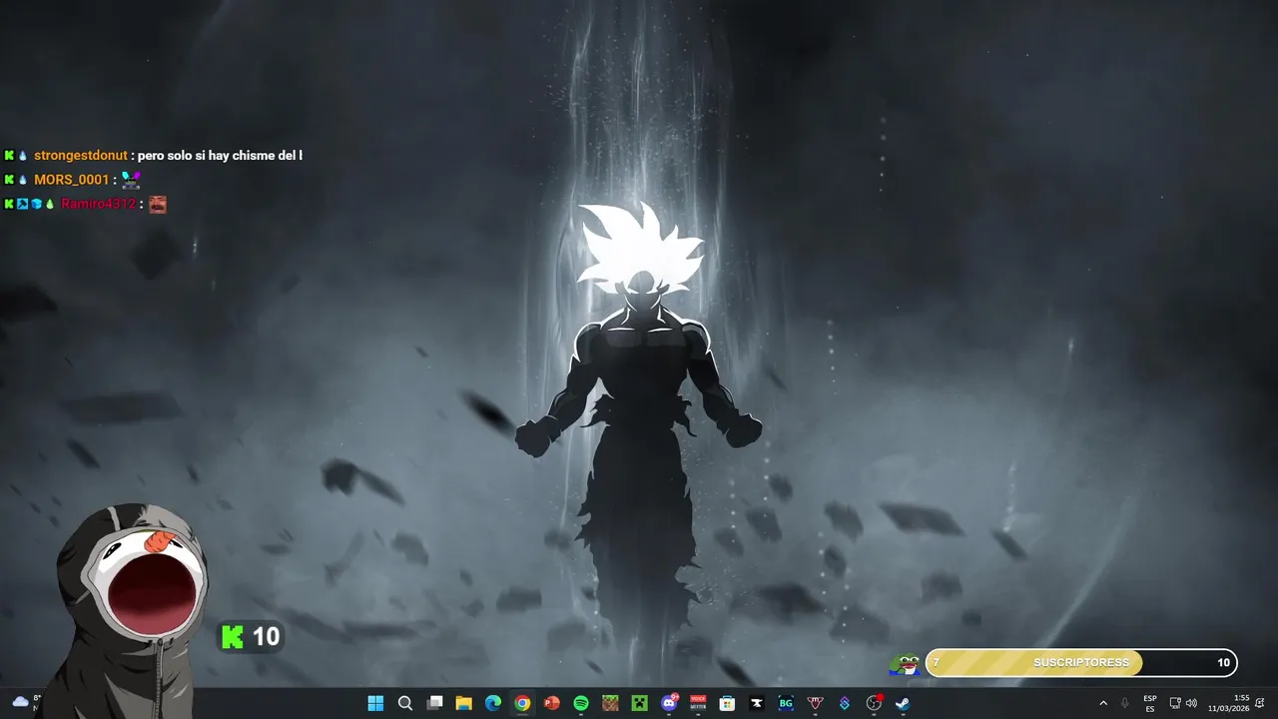Click the pixel emote in MORS_0001's message

131,180
